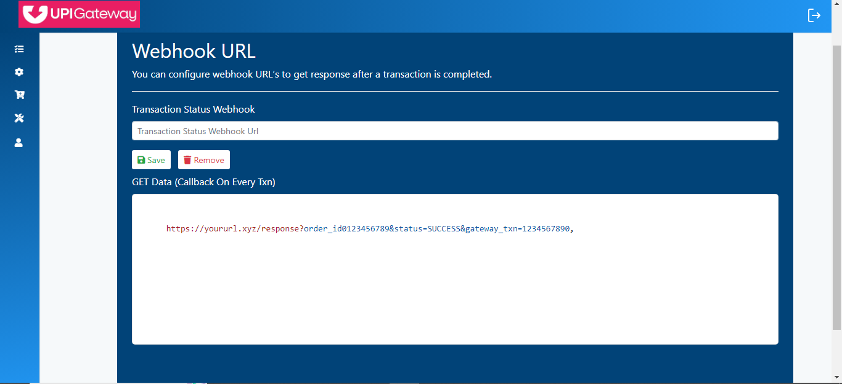Click the shopping cart sidebar icon
This screenshot has width=842, height=384.
tap(19, 95)
